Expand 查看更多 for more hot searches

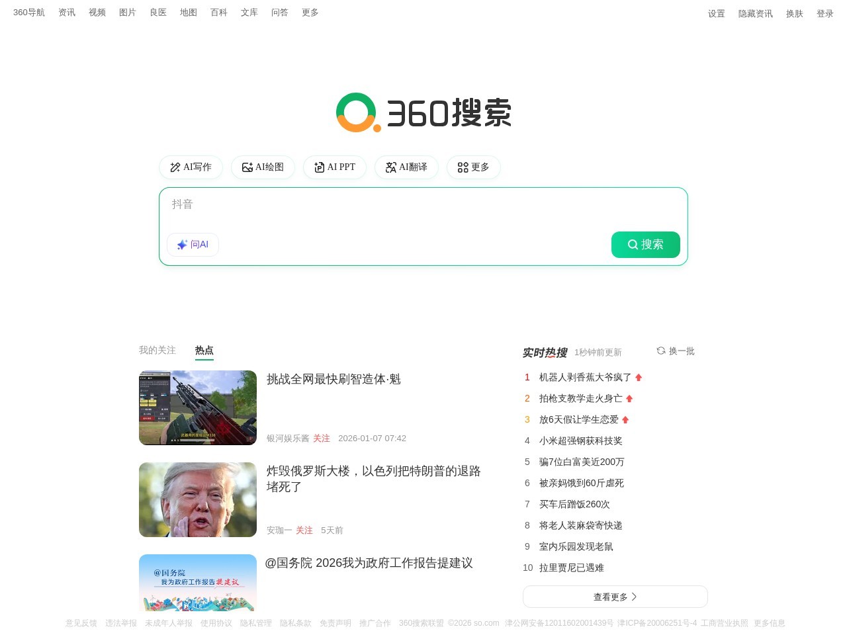[x=615, y=596]
